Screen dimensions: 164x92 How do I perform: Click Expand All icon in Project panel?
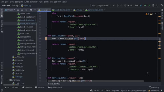click(x=22, y=10)
